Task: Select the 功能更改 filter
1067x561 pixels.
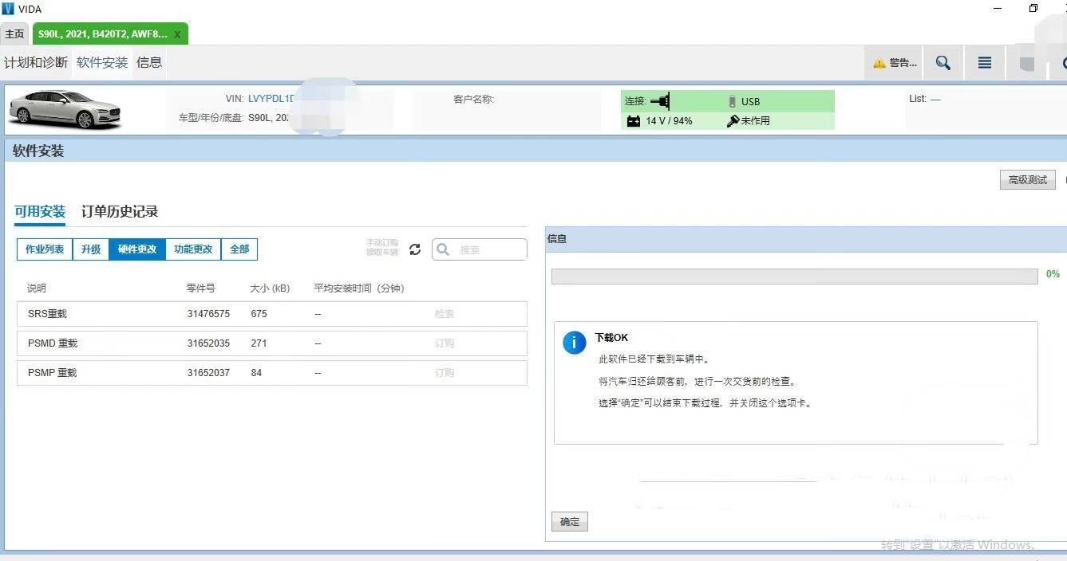Action: click(x=193, y=249)
